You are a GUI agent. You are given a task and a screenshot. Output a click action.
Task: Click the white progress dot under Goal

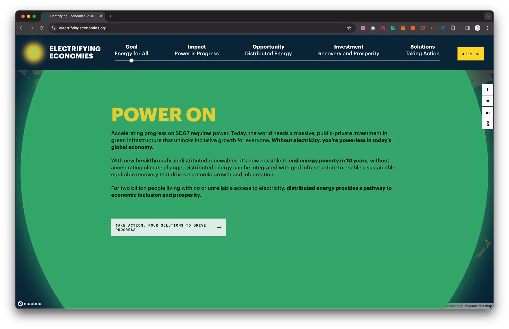pyautogui.click(x=131, y=61)
